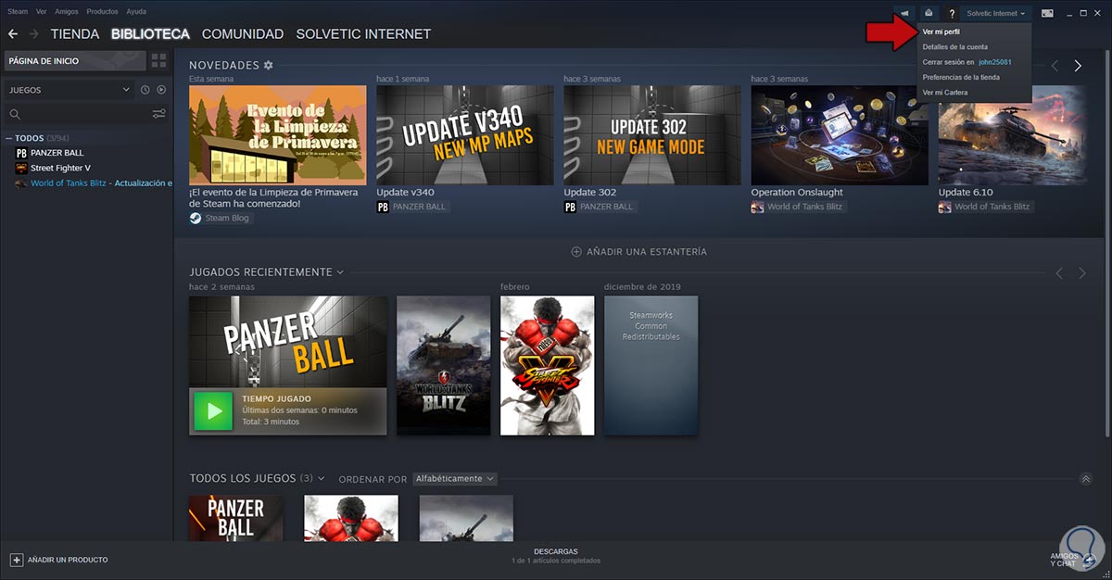The height and width of the screenshot is (580, 1112).
Task: Open Todos los Juegos shelf dropdown
Action: pyautogui.click(x=321, y=479)
